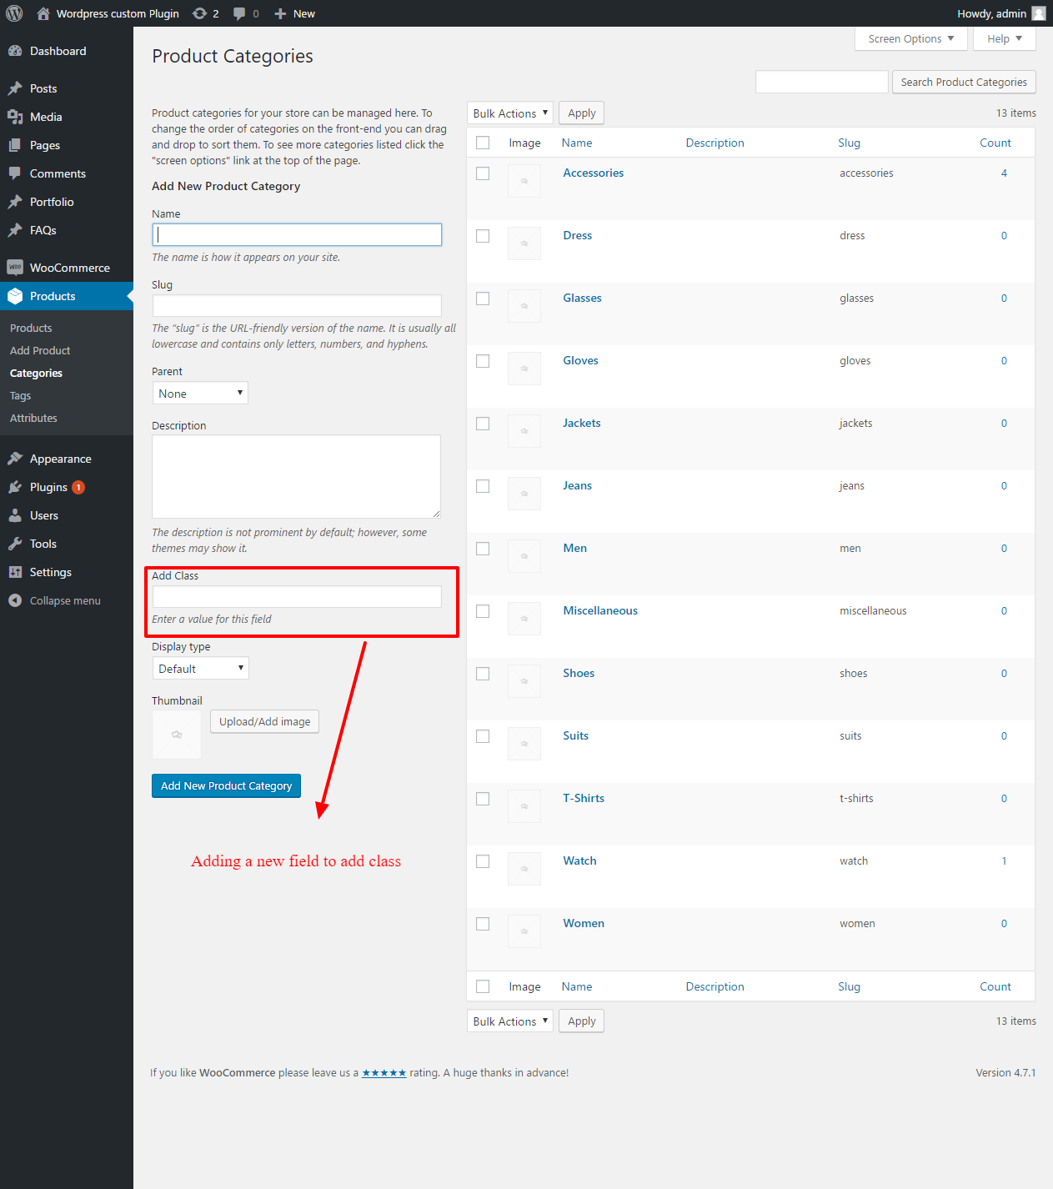Click the Plugins plug icon
Image resolution: width=1053 pixels, height=1189 pixels.
point(15,487)
